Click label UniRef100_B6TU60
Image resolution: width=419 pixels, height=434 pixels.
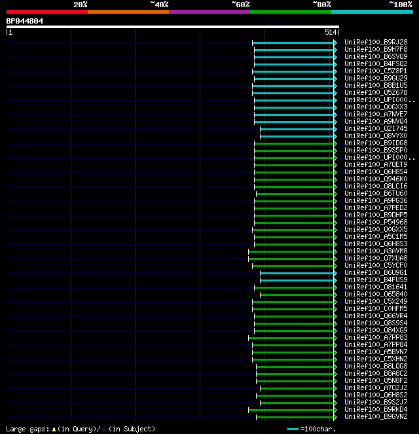pyautogui.click(x=376, y=193)
